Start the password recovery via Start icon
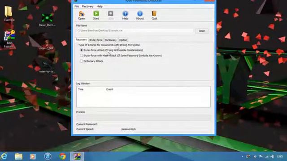This screenshot has width=287, height=161. click(x=96, y=15)
